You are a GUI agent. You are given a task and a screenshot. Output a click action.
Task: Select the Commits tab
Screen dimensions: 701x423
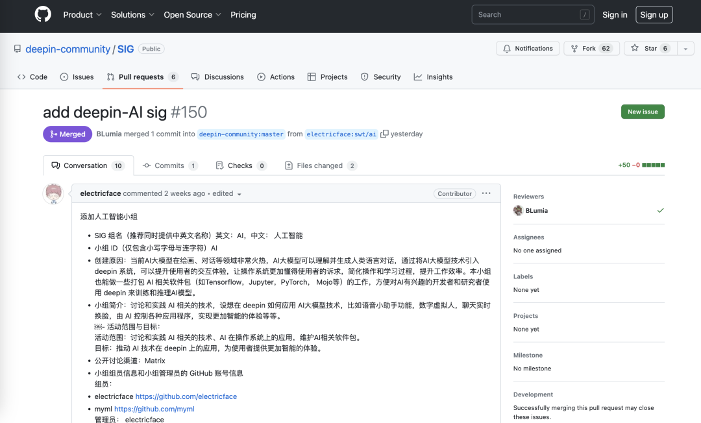170,165
